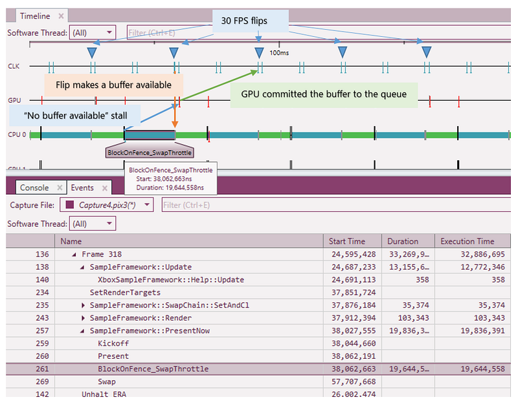Viewport: 518px width, 404px height.
Task: Switch to the Console tab
Action: [x=34, y=187]
